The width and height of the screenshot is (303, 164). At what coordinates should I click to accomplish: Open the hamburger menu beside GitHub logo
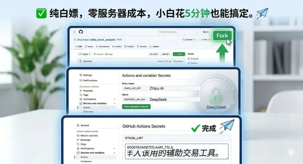(x=74, y=32)
